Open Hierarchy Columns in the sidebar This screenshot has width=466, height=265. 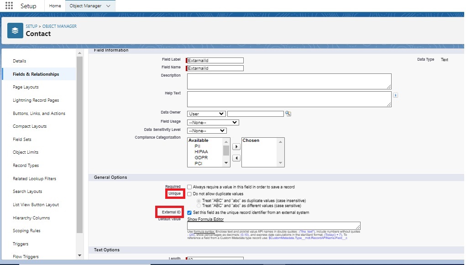coord(31,218)
